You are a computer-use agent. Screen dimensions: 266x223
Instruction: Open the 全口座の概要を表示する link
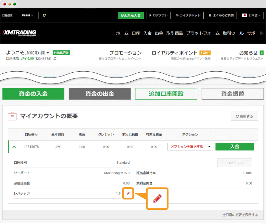pyautogui.click(x=240, y=215)
